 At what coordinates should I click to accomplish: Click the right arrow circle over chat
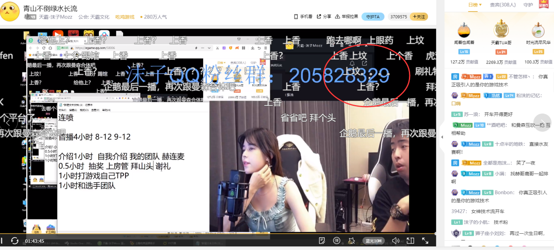click(542, 123)
